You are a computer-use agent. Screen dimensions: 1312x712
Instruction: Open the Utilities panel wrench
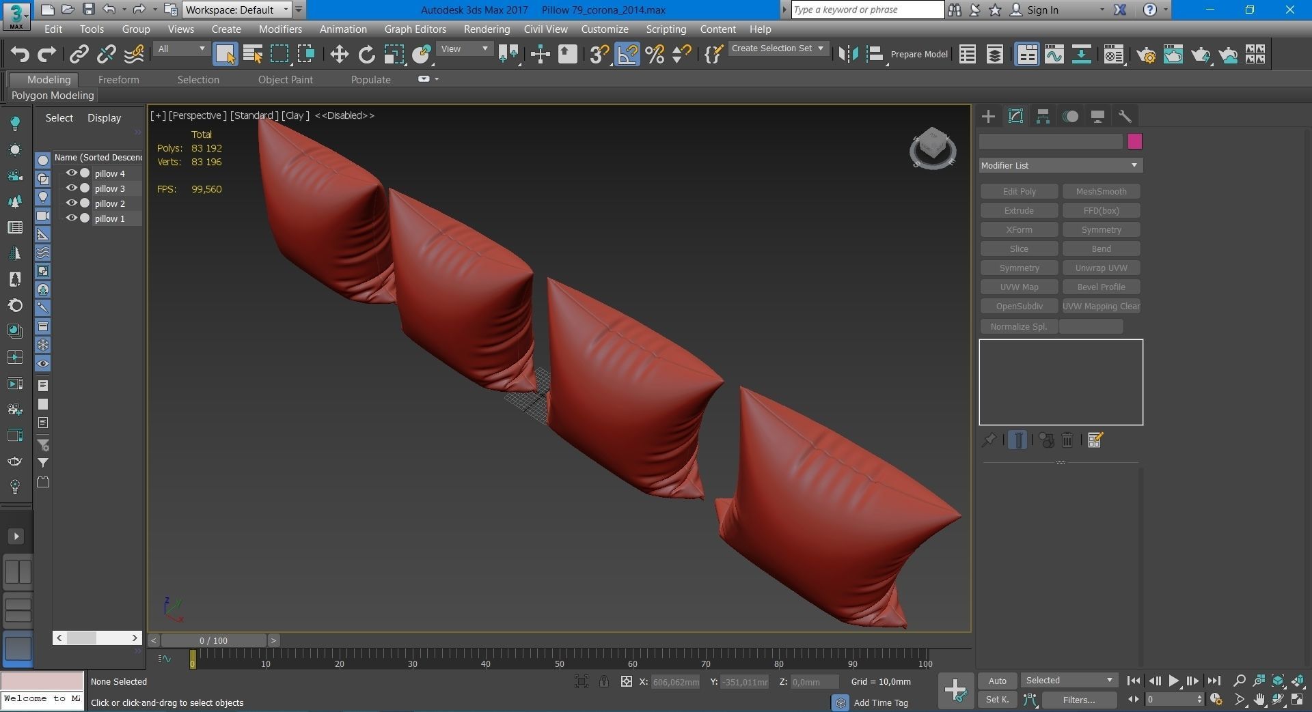tap(1125, 116)
